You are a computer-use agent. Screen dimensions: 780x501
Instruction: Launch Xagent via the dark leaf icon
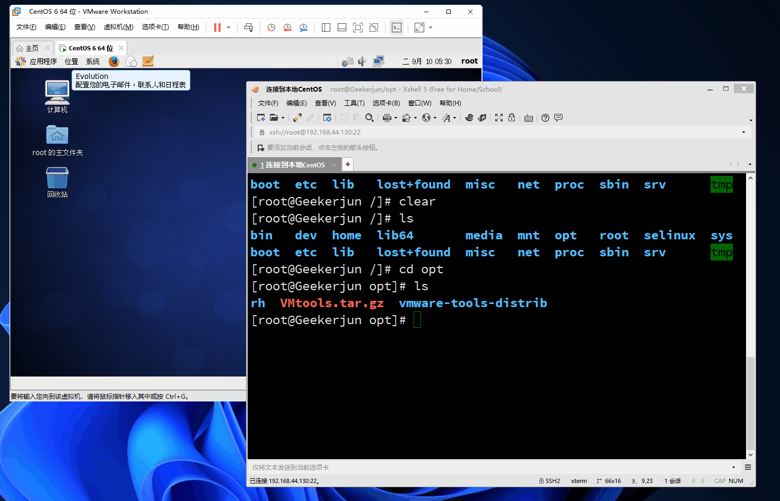click(x=482, y=118)
